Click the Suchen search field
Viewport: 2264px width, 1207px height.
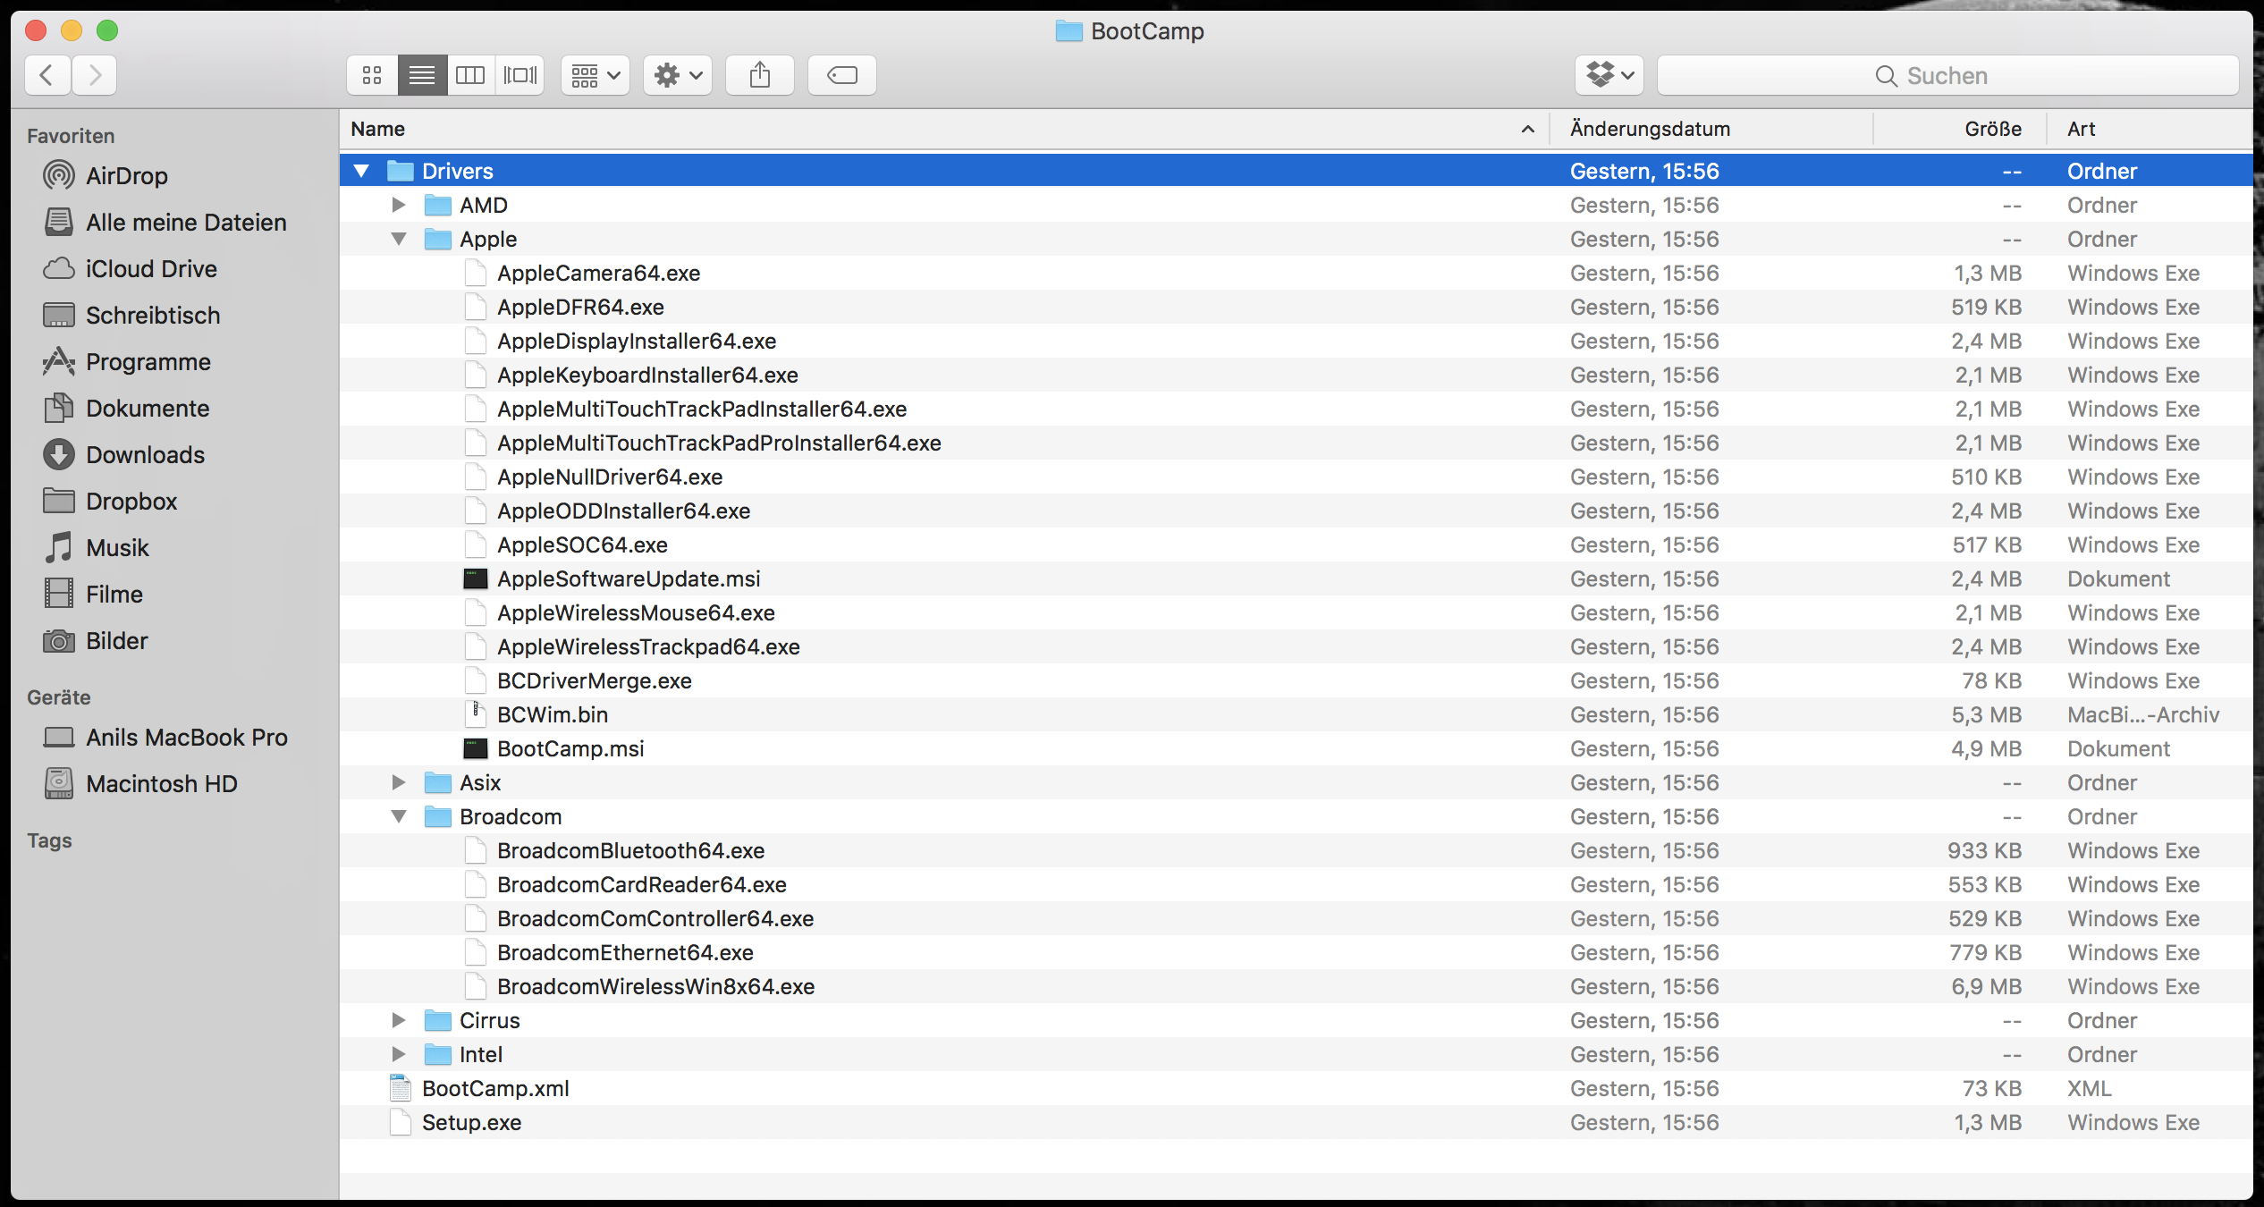1947,76
